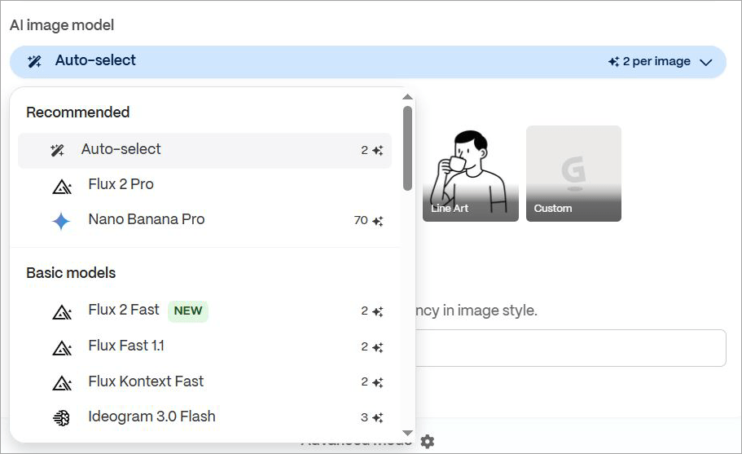Viewport: 742px width, 454px height.
Task: Click the Basic models section heading
Action: coord(71,273)
